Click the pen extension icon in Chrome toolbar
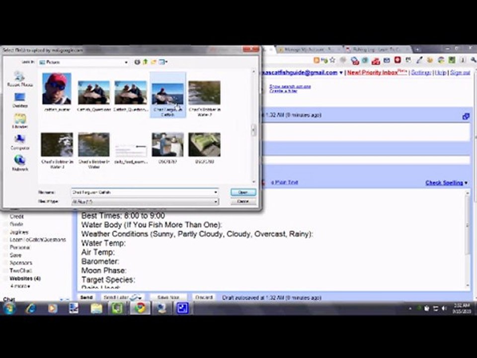The width and height of the screenshot is (477, 358). (x=419, y=60)
